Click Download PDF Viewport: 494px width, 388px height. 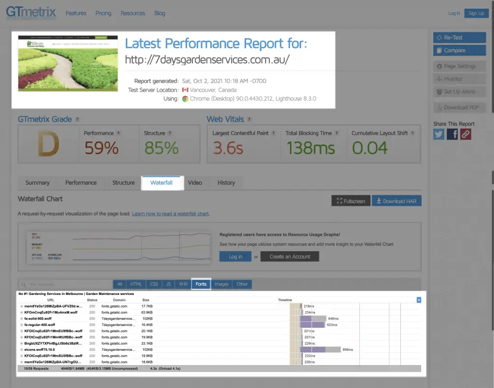click(459, 107)
